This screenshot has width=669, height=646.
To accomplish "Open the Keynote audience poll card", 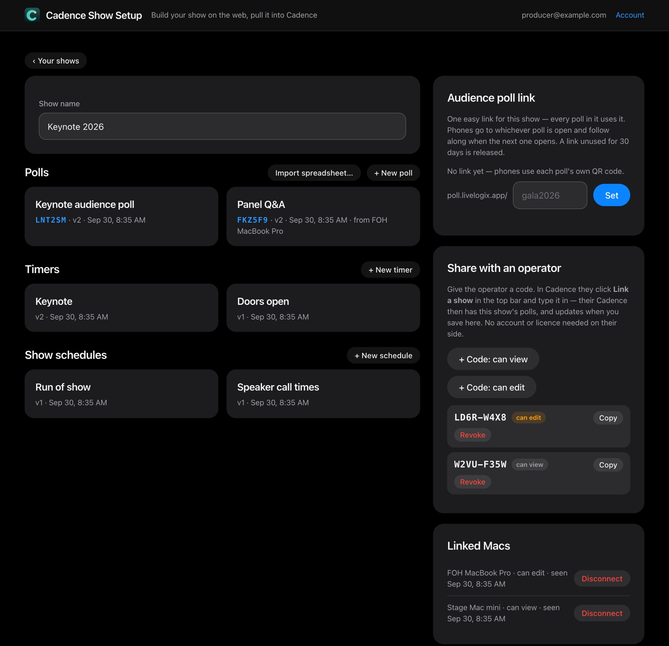I will pyautogui.click(x=122, y=216).
